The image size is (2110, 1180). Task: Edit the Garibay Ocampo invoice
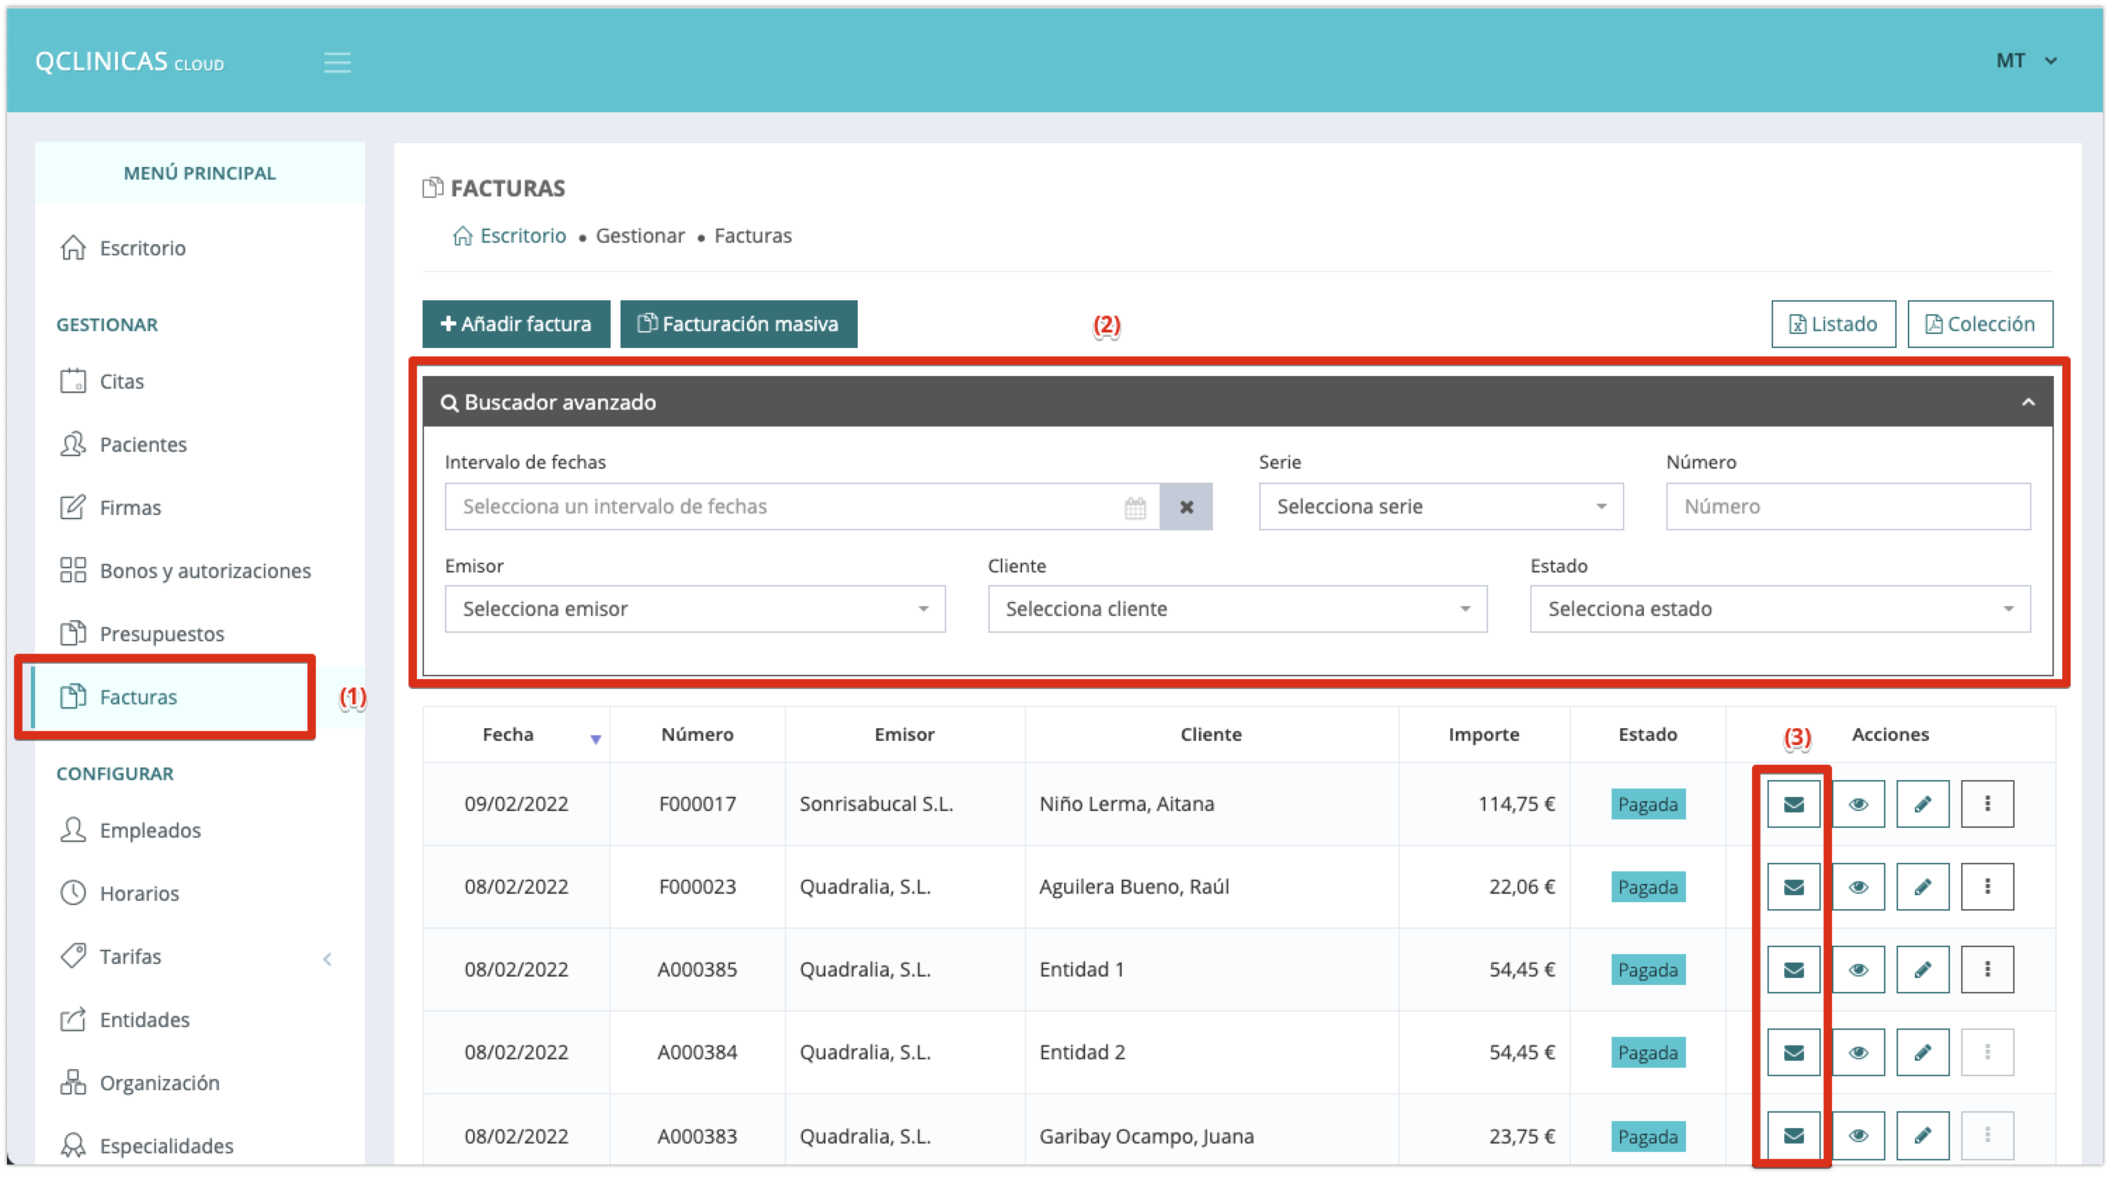[1923, 1136]
